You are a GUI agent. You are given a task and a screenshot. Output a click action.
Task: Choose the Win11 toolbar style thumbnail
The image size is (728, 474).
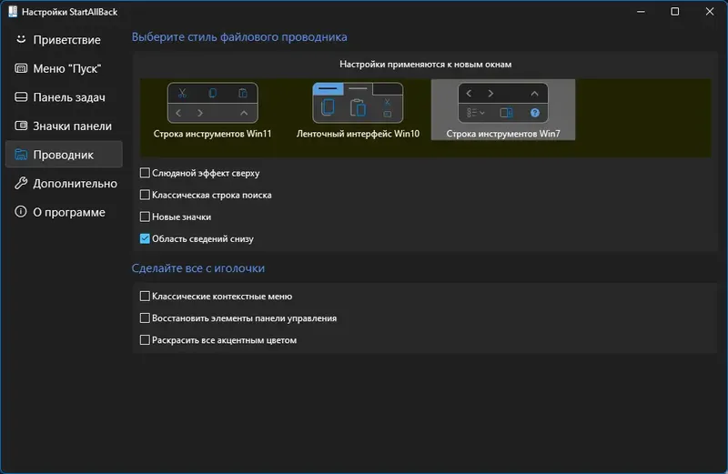[213, 103]
